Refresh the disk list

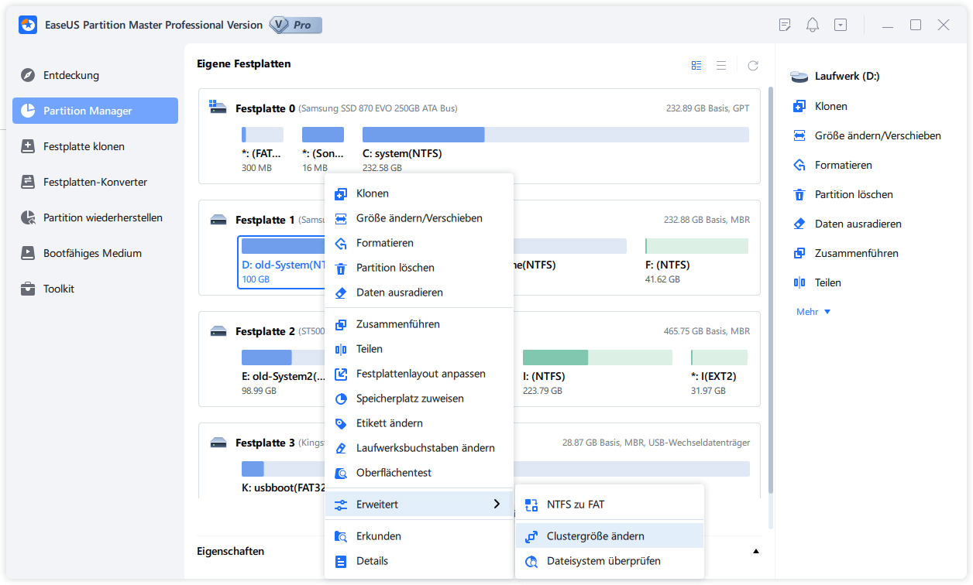click(x=752, y=66)
